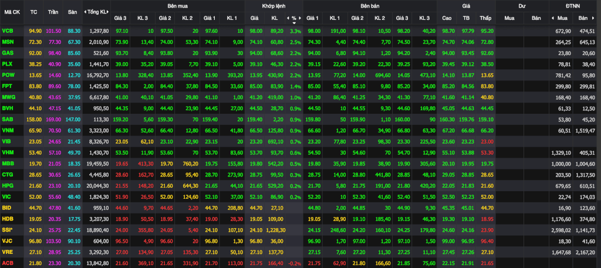Sort by the Trần ceiling price header

(x=53, y=12)
